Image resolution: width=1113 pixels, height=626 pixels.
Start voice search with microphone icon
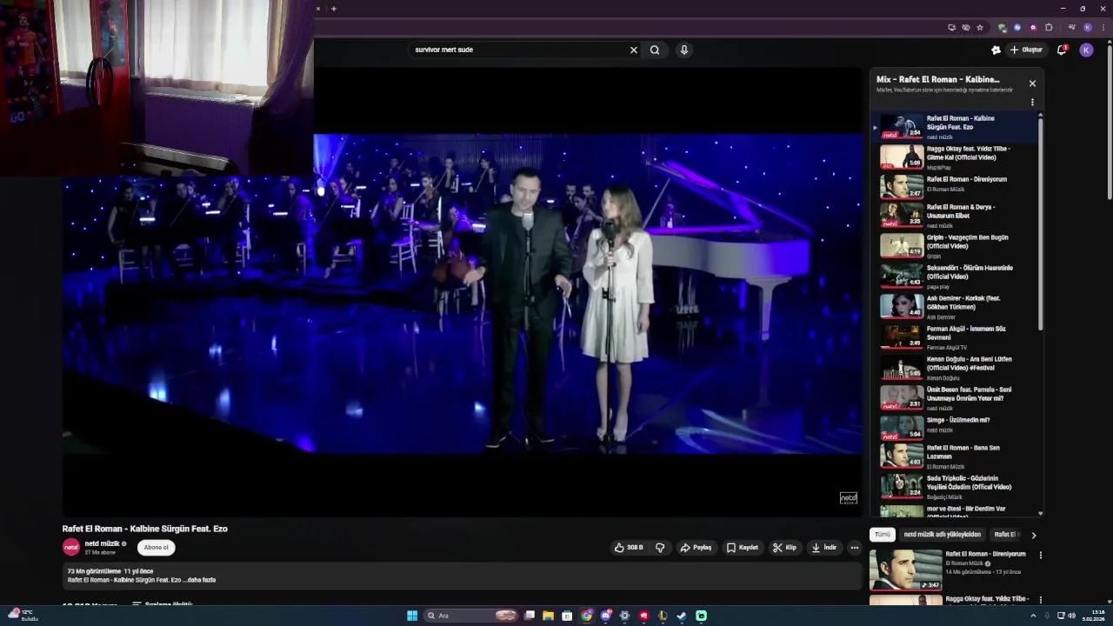[x=684, y=50]
